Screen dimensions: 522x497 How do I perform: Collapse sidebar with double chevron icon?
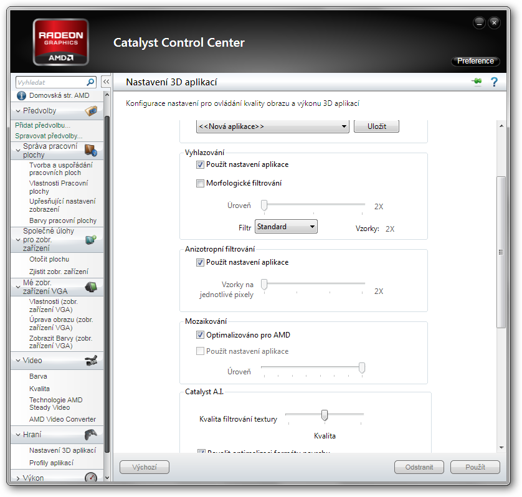(106, 82)
